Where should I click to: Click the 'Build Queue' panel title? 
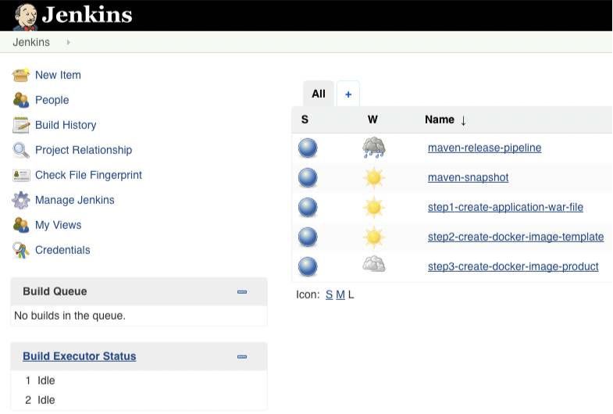55,291
